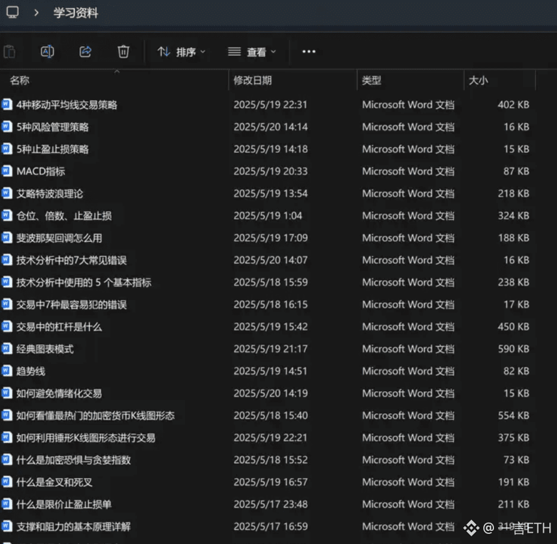Select file name 交易中7种最容易犯的错误

(72, 304)
